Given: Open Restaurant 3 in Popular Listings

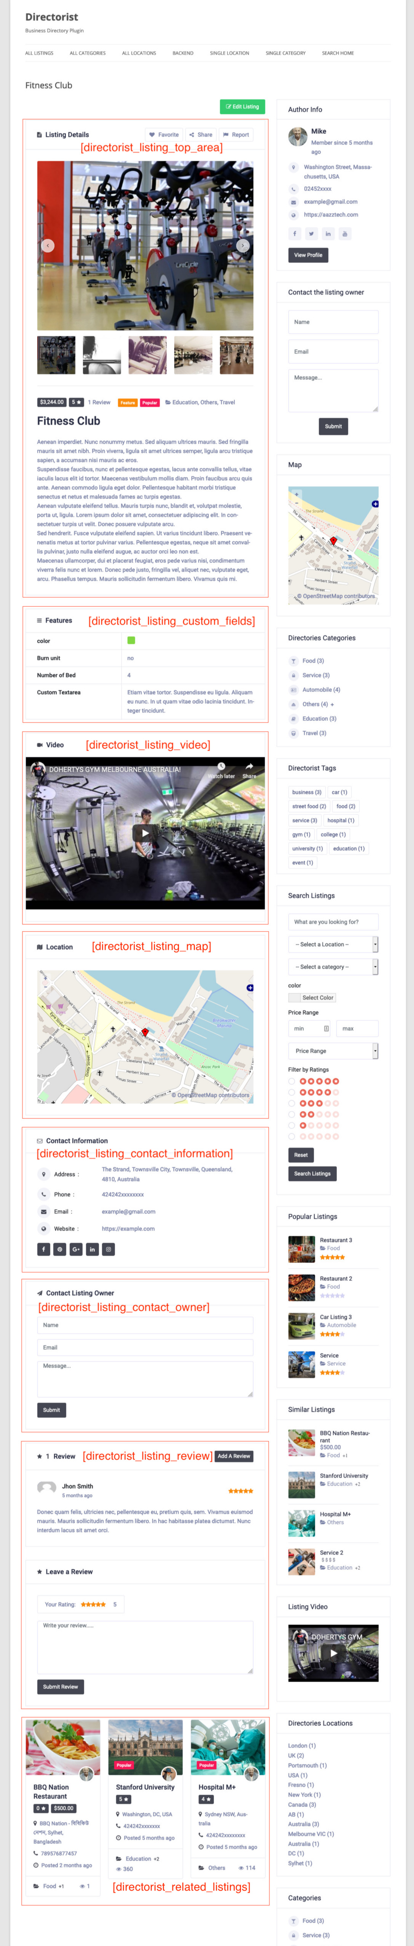Looking at the screenshot, I should pyautogui.click(x=336, y=1241).
